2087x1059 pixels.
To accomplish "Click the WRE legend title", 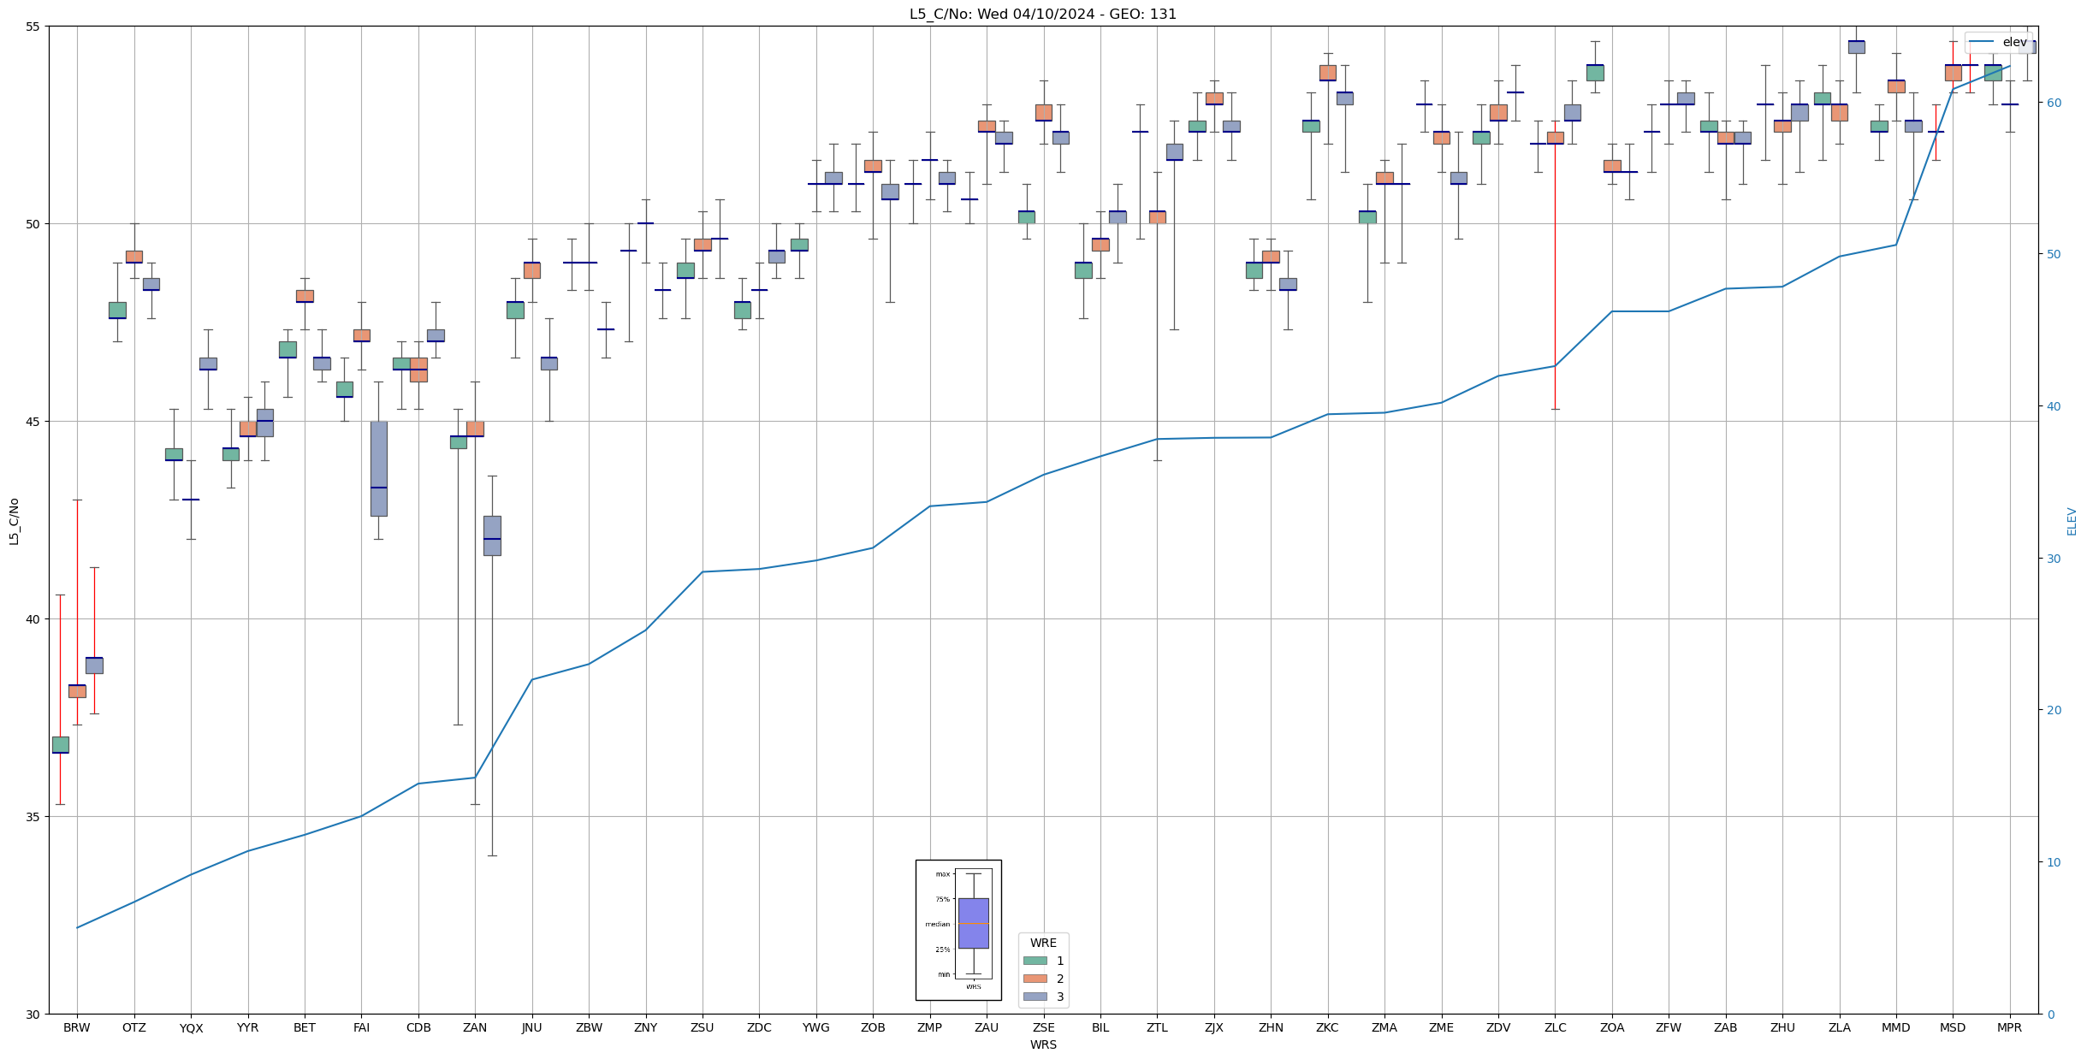I will point(1043,943).
